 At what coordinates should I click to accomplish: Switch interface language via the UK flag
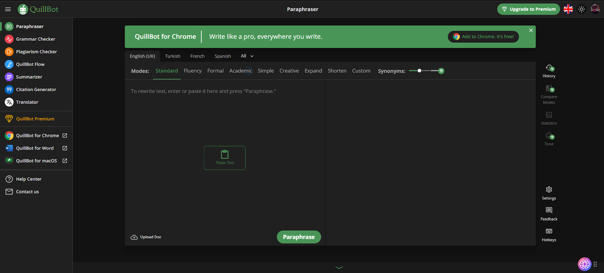[x=568, y=9]
